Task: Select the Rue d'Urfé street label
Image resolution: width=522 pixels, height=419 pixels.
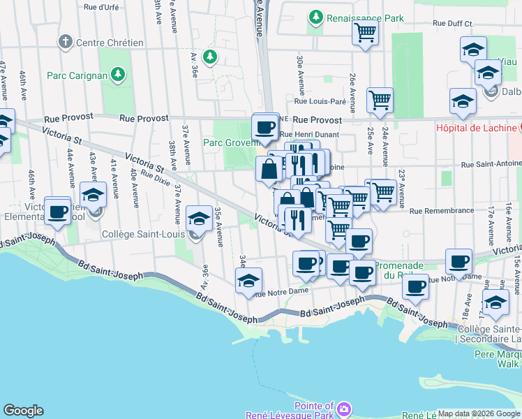Action: point(101,7)
